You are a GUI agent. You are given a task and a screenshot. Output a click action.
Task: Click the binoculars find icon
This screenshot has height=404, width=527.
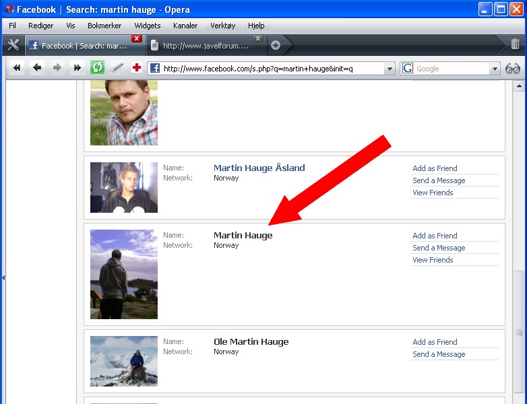pos(513,69)
